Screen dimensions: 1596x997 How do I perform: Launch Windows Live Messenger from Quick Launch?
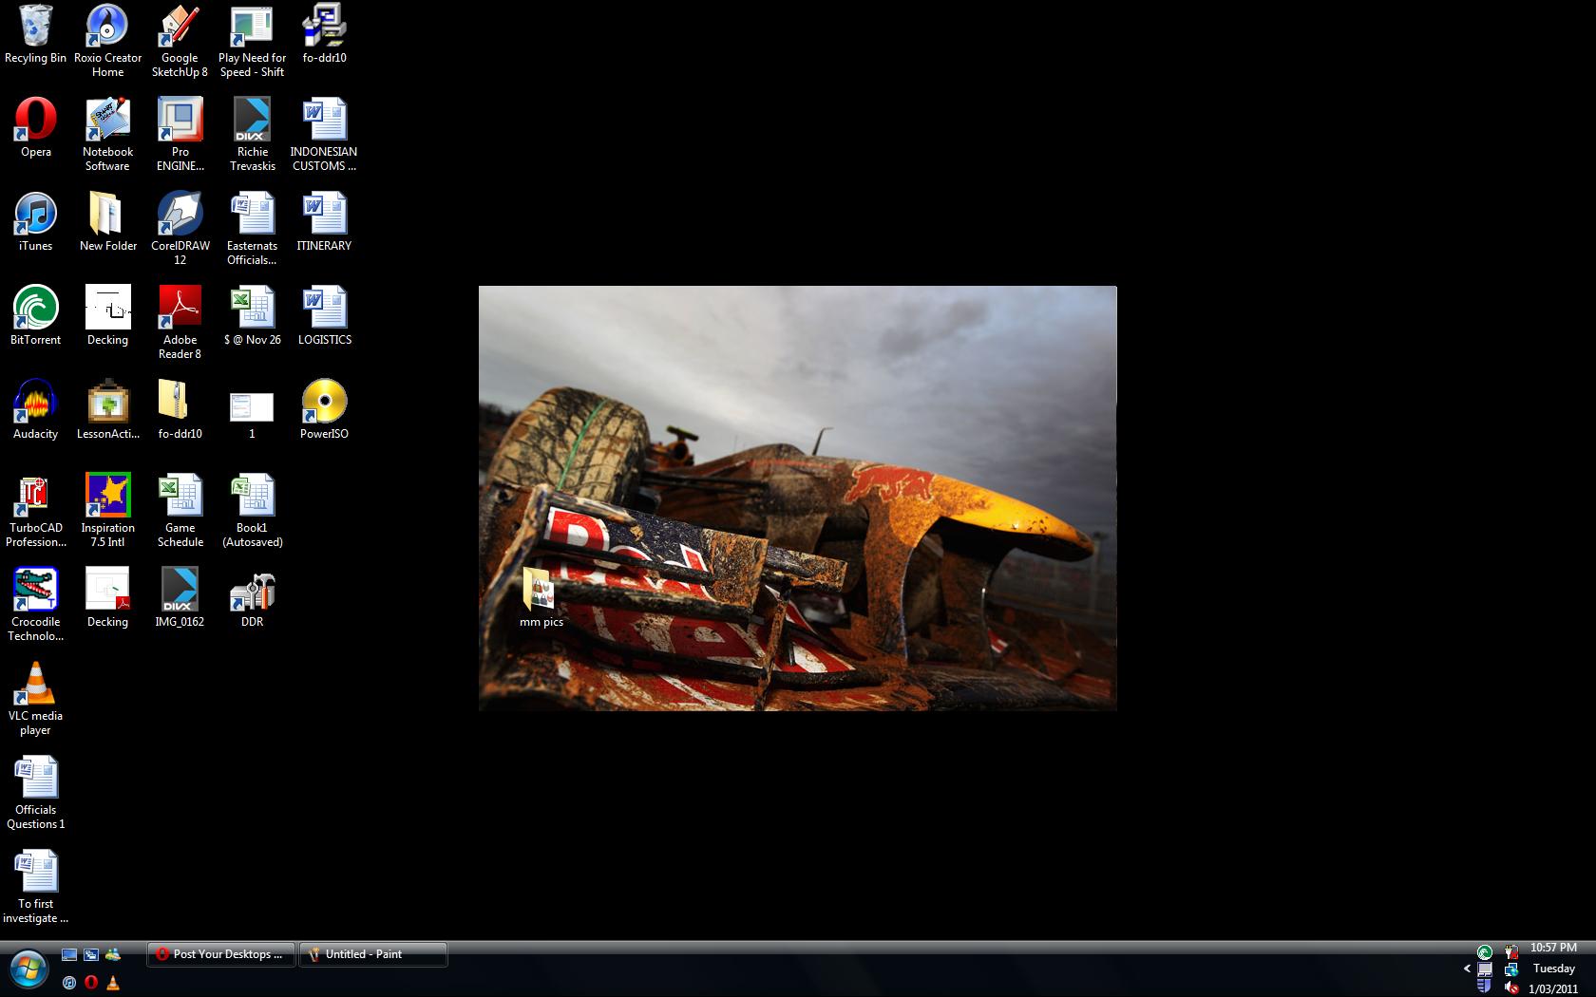113,954
